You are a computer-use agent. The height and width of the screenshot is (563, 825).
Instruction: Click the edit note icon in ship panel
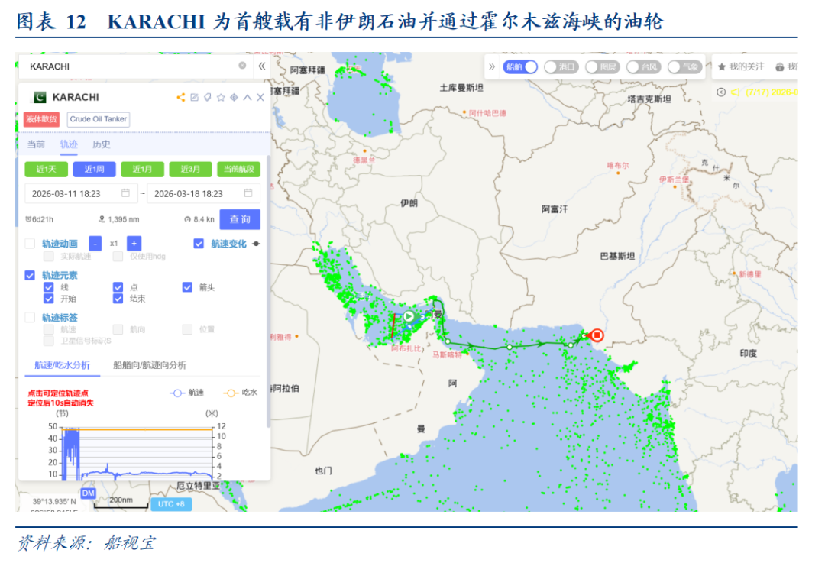coord(195,98)
